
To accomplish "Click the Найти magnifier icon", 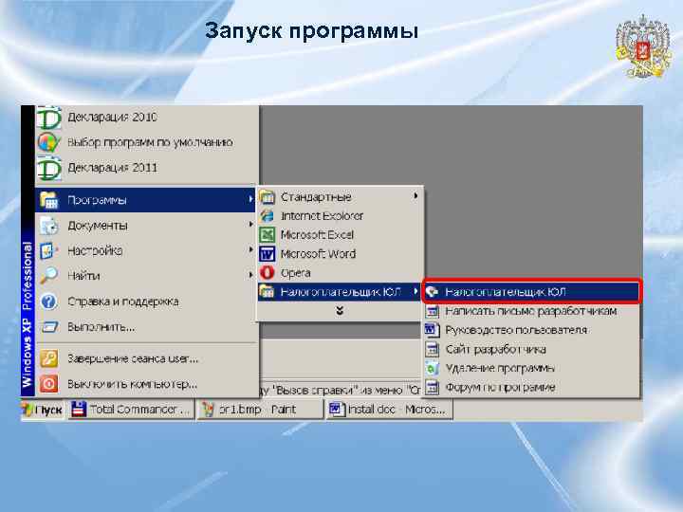I will click(48, 276).
